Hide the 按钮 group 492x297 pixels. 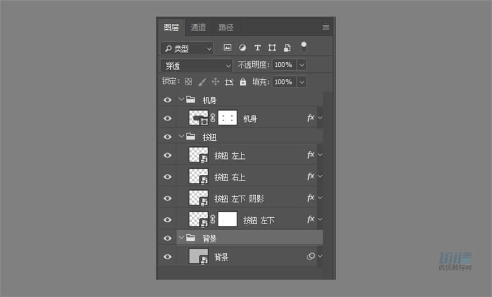pyautogui.click(x=167, y=137)
